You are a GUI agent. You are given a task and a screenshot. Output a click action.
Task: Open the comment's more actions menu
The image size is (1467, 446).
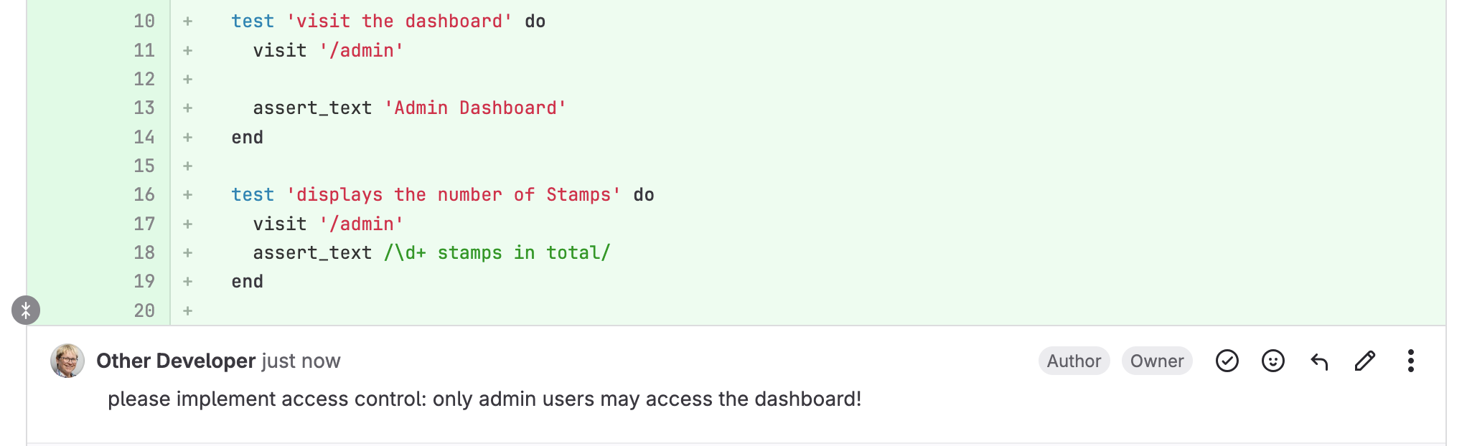1410,361
